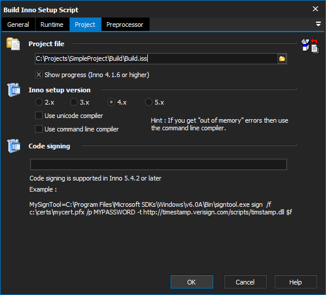Click the Project file section documents icon
Viewport: 326px width, 295px height.
tap(13, 44)
